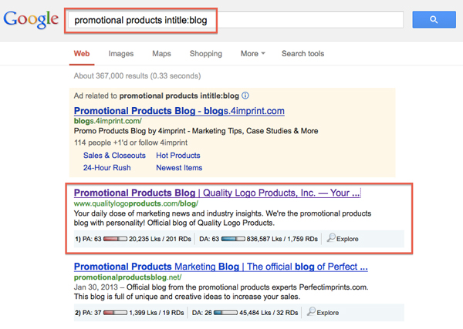Image resolution: width=463 pixels, height=329 pixels.
Task: Click in the search query field
Action: pyautogui.click(x=231, y=19)
